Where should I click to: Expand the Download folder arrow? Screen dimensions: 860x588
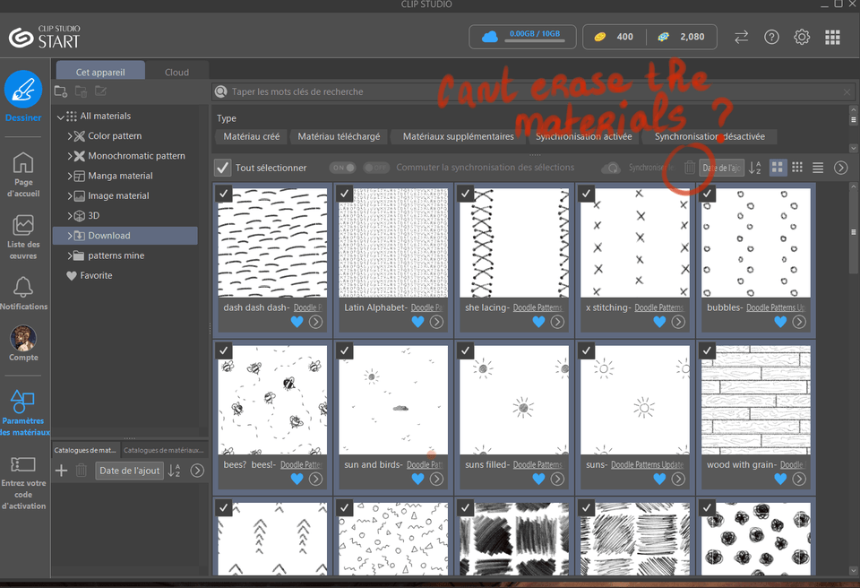tap(70, 236)
